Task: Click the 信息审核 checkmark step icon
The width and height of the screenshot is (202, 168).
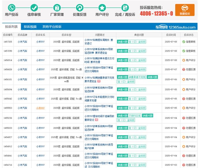Action: tap(34, 8)
